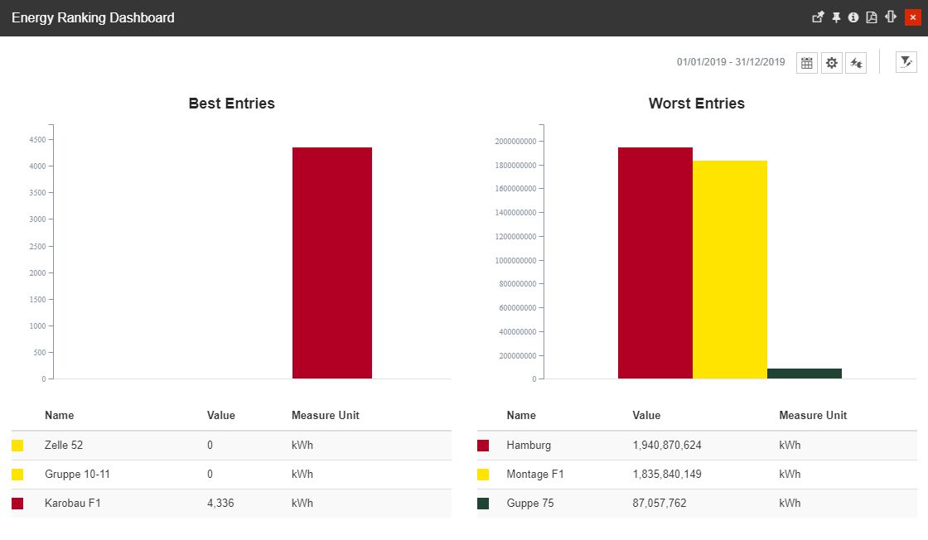The image size is (928, 540).
Task: Select the Karobau F1 row
Action: click(75, 503)
